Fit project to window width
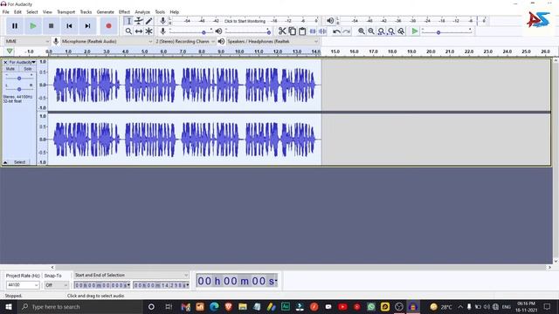 coord(391,31)
